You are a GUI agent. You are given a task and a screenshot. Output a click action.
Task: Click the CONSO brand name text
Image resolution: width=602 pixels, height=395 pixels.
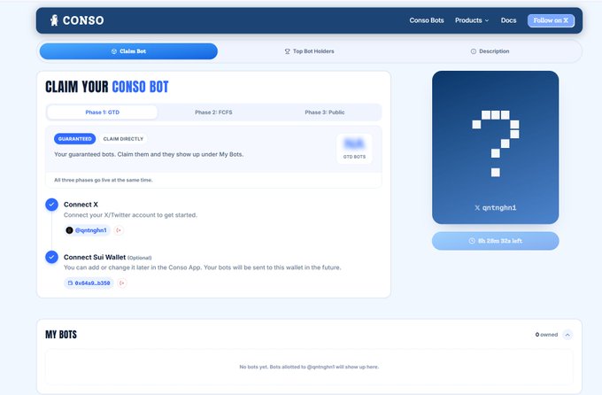coord(83,20)
